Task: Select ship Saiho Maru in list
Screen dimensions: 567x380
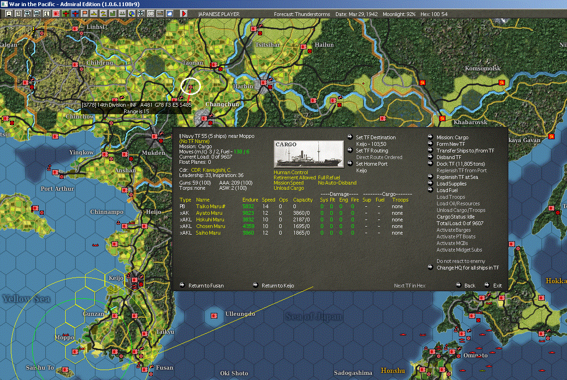Action: (x=208, y=233)
